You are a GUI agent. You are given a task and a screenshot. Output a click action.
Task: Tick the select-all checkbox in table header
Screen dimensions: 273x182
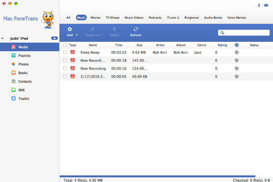point(65,45)
